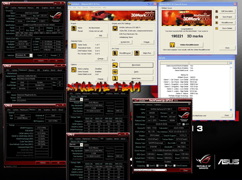Screen dimensions: 242x180
Task: Click the Edit button in Project section
Action: tap(101, 36)
